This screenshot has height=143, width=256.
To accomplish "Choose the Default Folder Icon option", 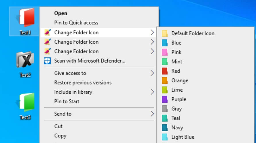I will click(193, 33).
